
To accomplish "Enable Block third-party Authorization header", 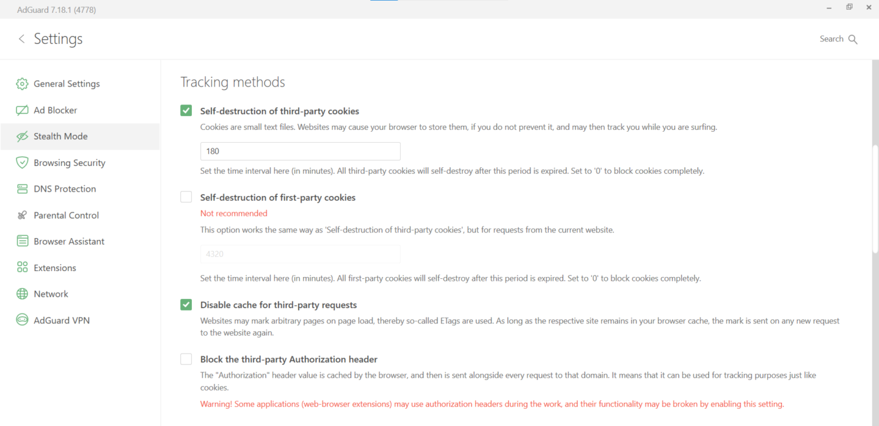I will pos(186,360).
